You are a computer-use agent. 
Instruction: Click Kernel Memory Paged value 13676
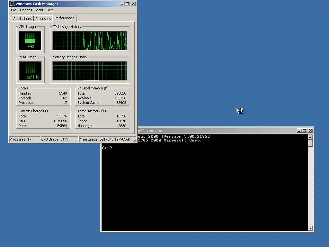click(121, 121)
